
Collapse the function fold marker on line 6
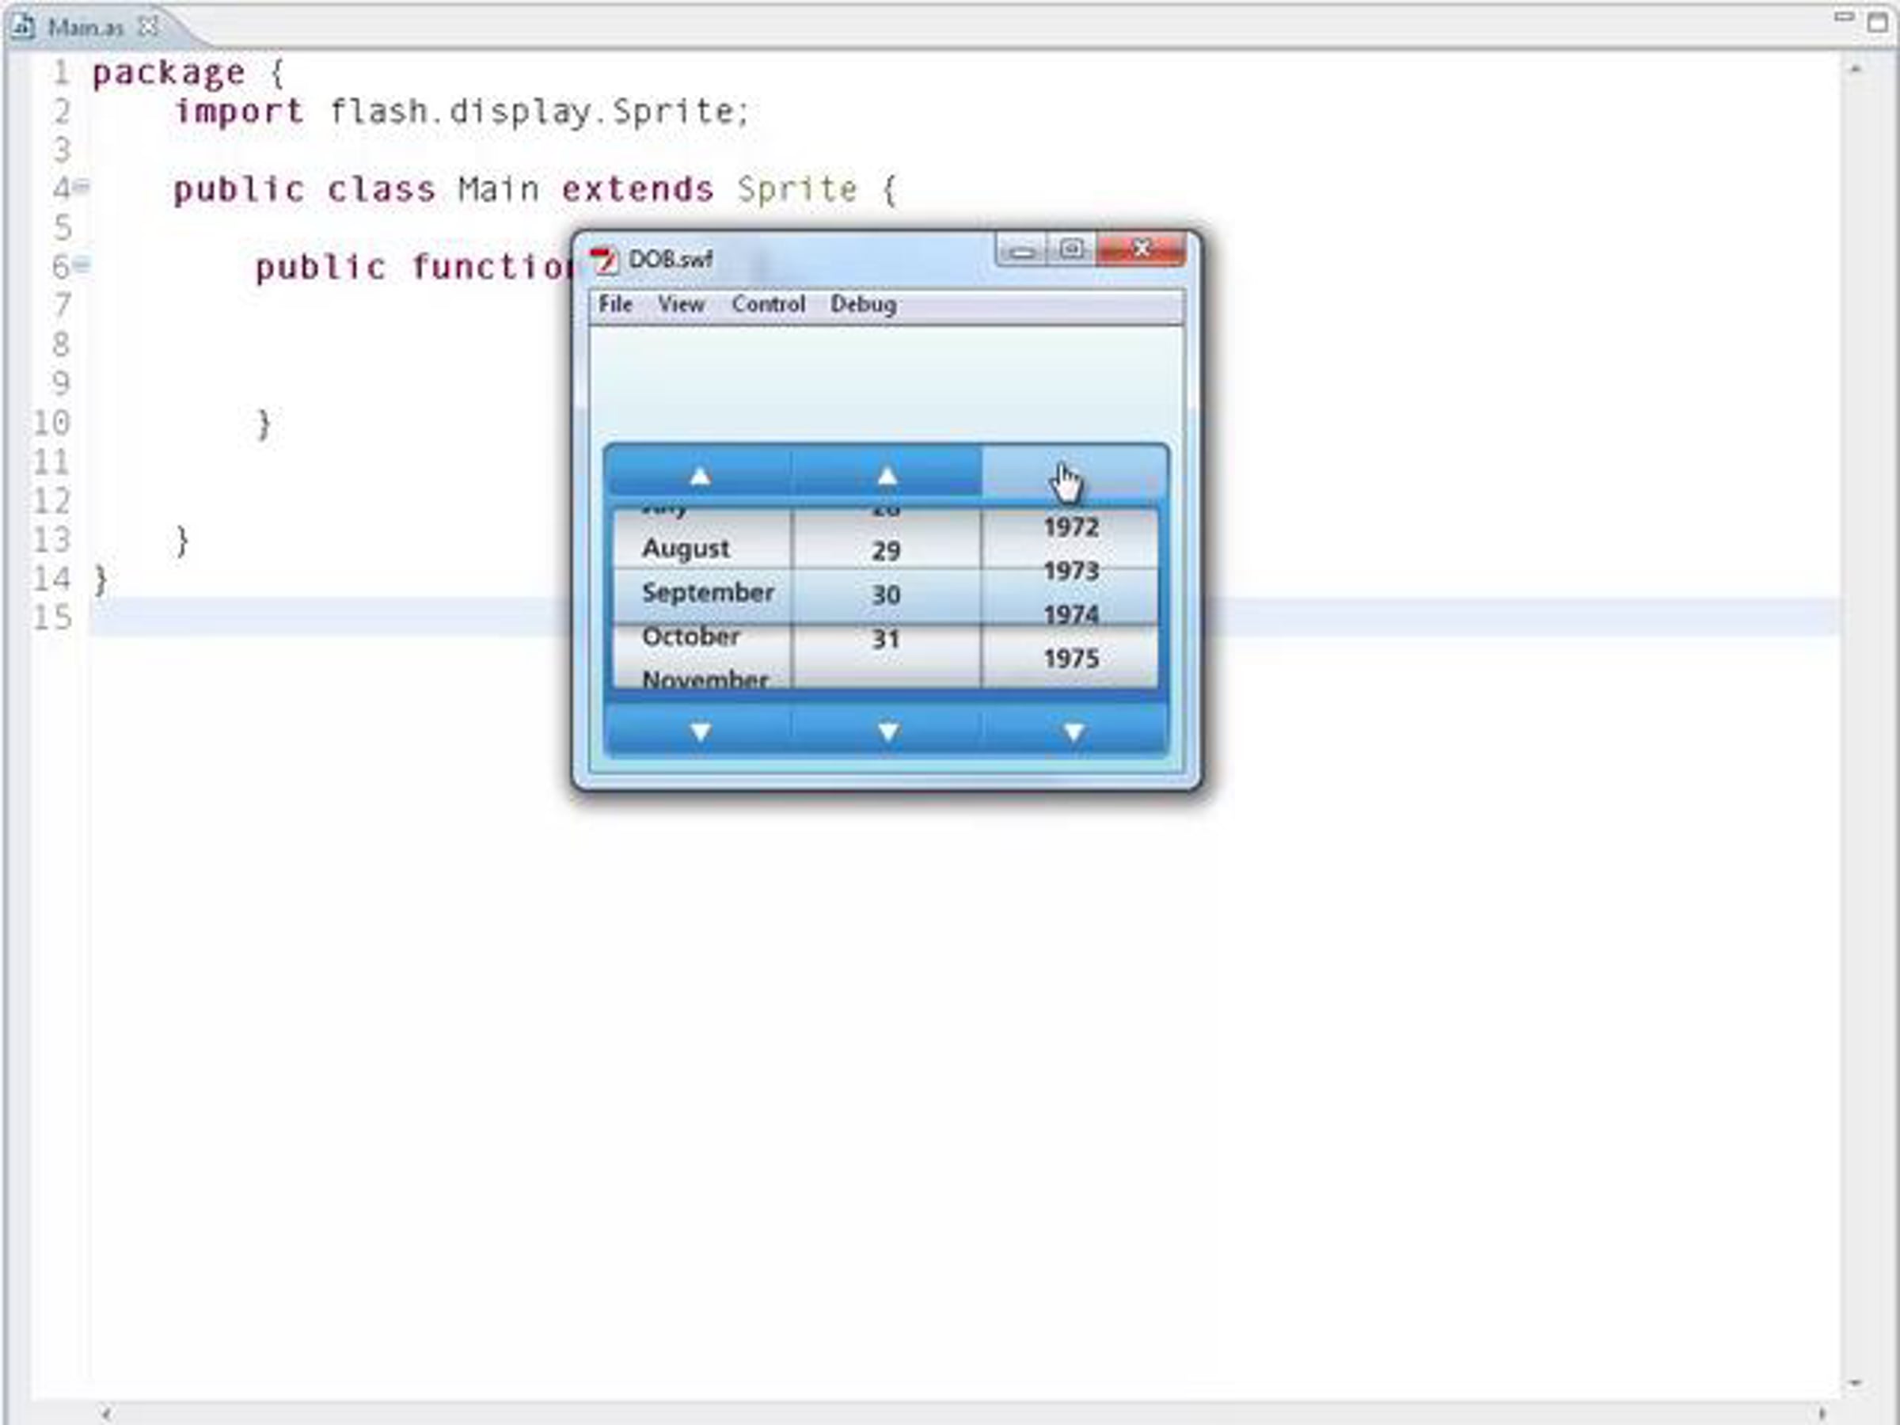82,264
